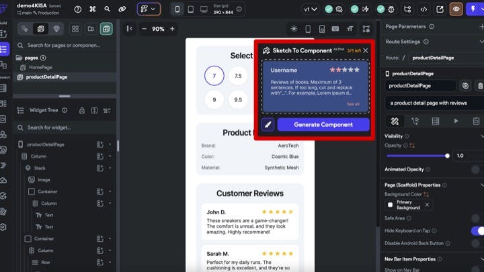Collapse the pages folder
The height and width of the screenshot is (272, 484).
(19, 58)
